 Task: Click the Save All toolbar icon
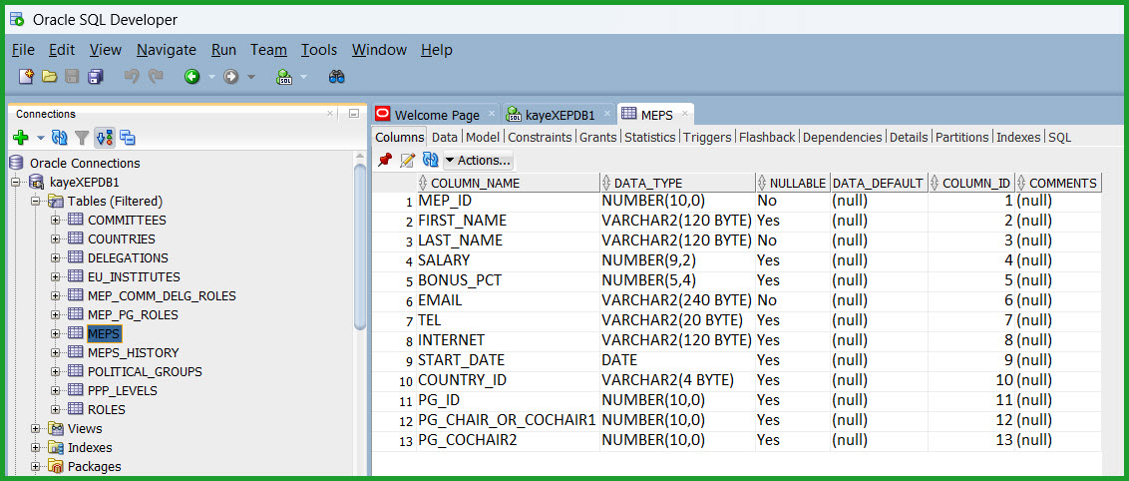coord(95,76)
